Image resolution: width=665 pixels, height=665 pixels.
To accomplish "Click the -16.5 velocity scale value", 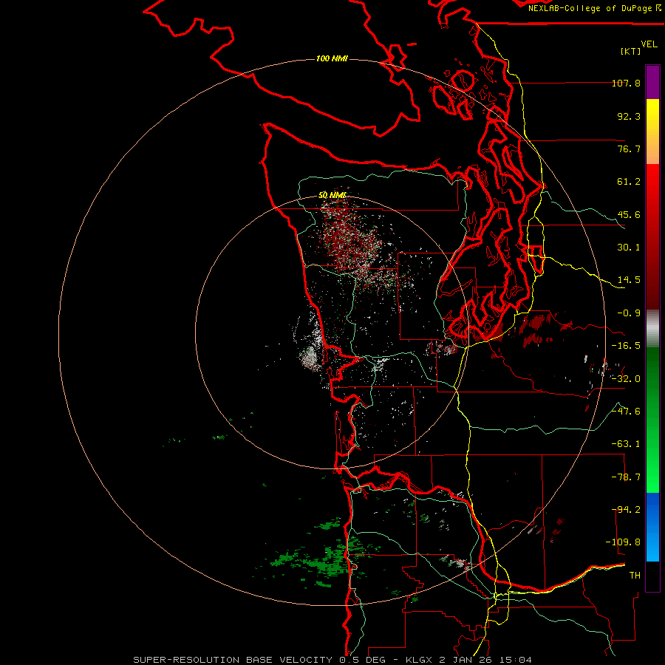I will click(626, 346).
